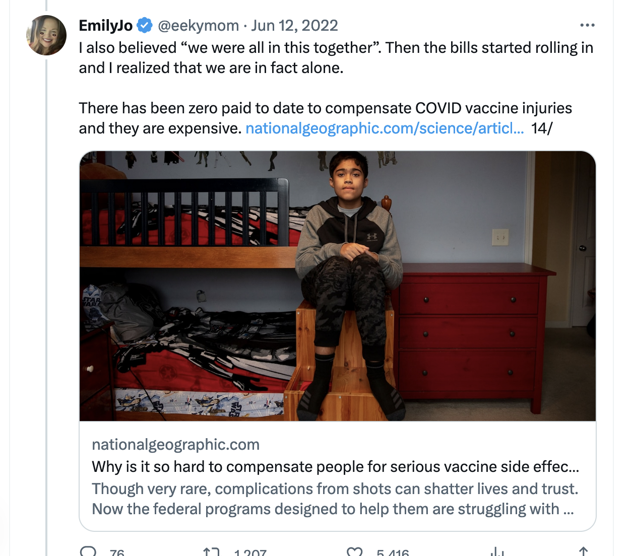Click the tweet body text about bills
Viewport: 633px width, 556px height.
pos(336,58)
